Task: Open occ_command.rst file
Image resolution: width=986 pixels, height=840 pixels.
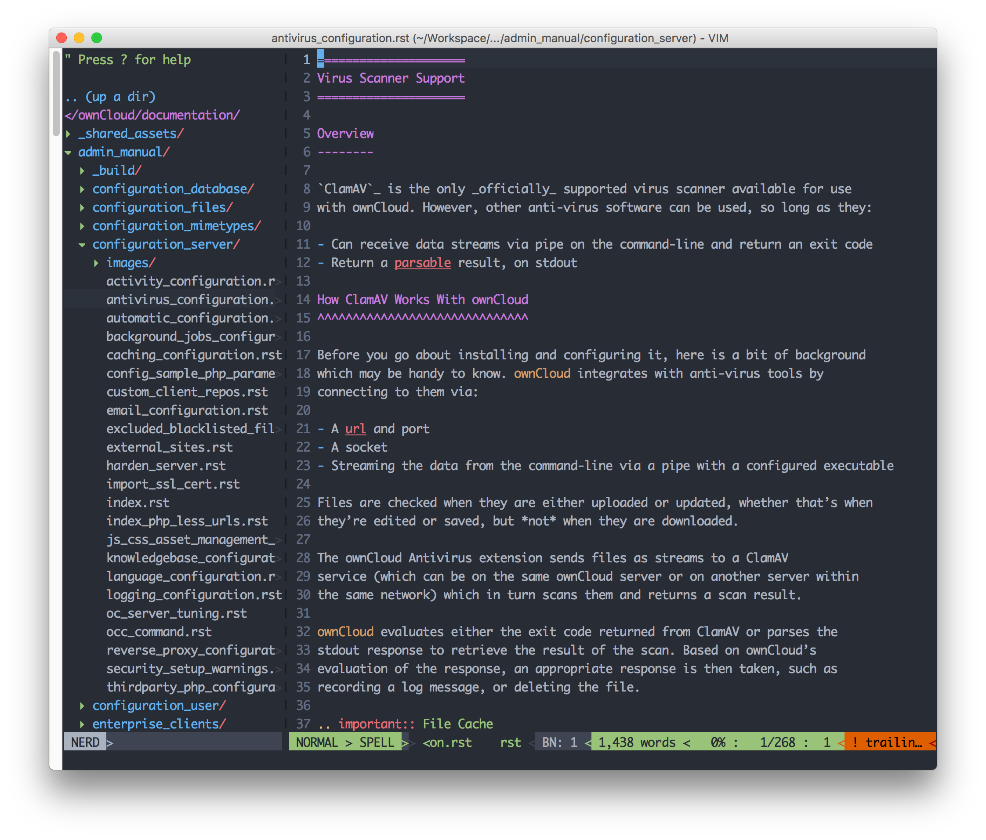Action: (x=159, y=632)
